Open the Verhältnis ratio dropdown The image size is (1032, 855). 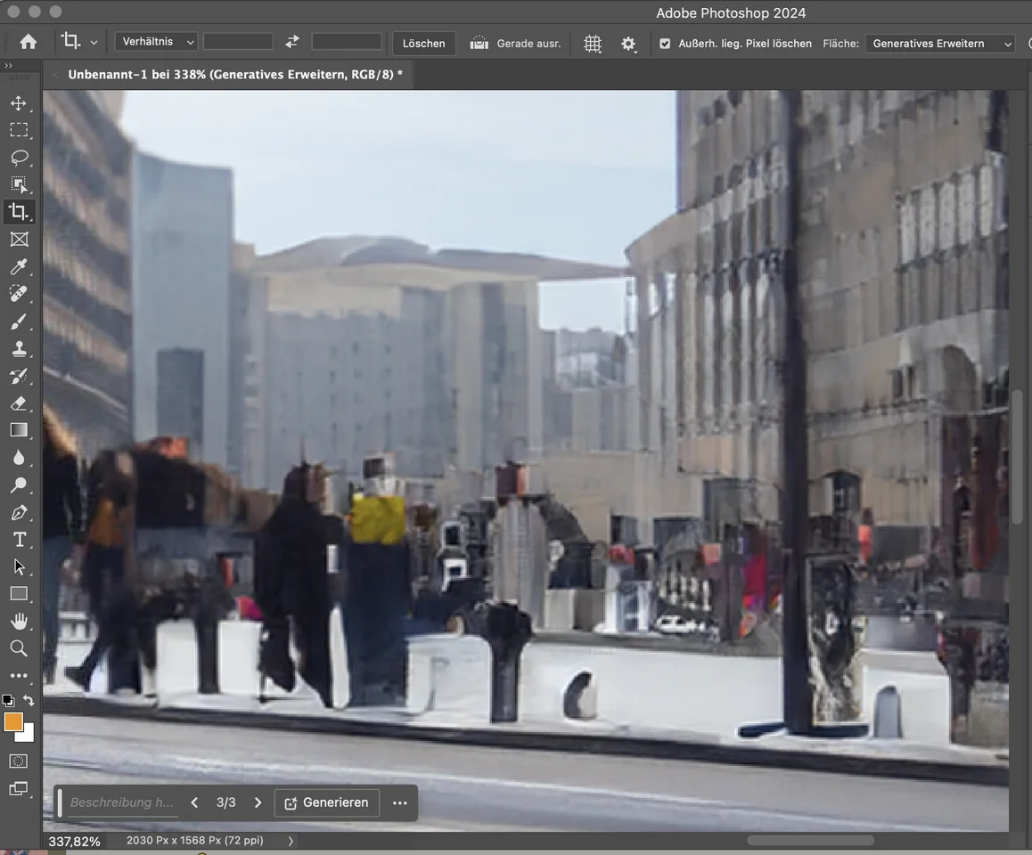(x=156, y=42)
